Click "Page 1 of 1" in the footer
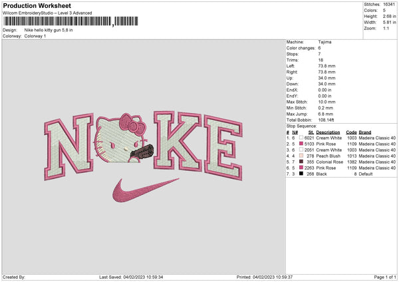 pos(385,277)
